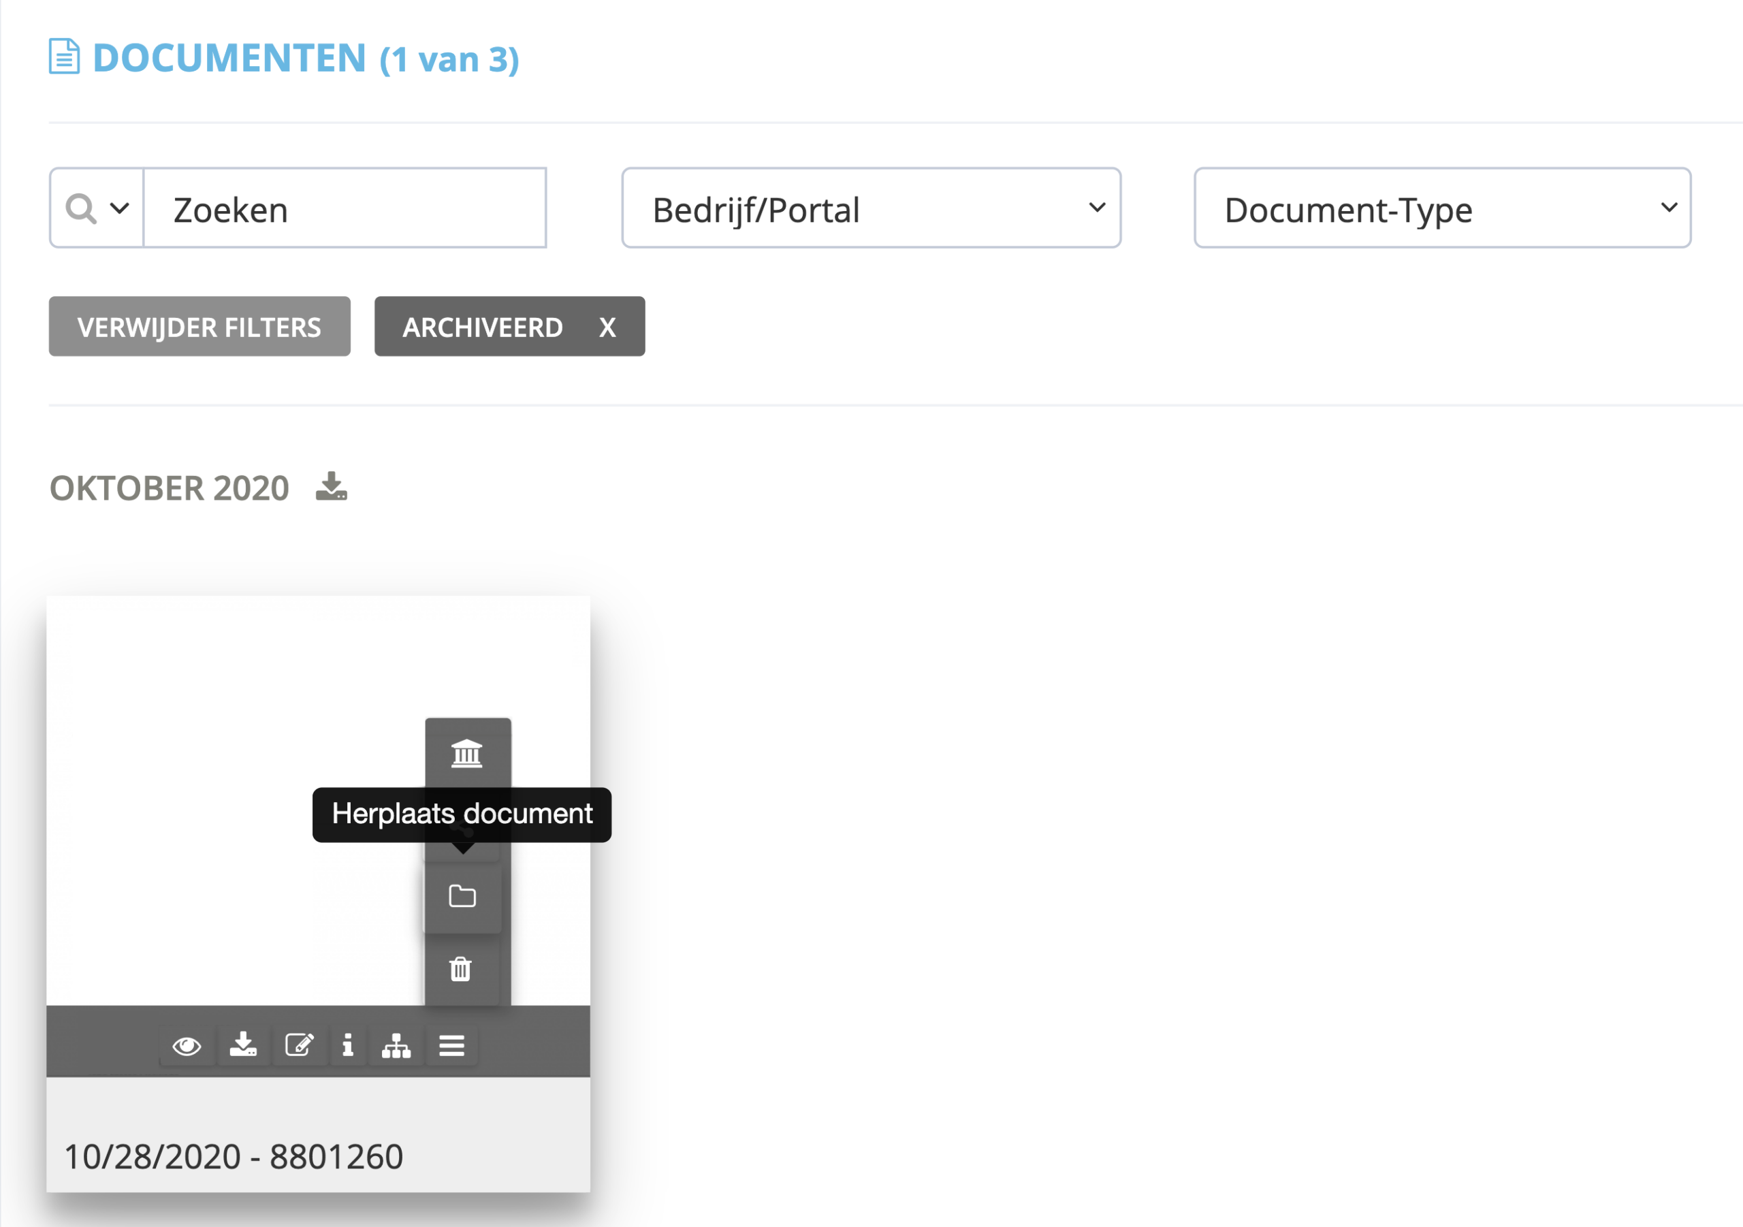1743x1227 pixels.
Task: Click the download icon in the card toolbar
Action: [x=243, y=1045]
